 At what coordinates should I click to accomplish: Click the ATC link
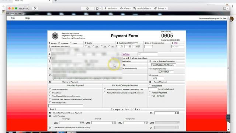(176, 43)
